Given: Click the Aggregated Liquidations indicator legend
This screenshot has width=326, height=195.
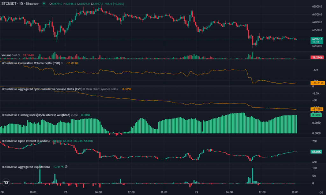Looking at the screenshot, I should pos(26,167).
